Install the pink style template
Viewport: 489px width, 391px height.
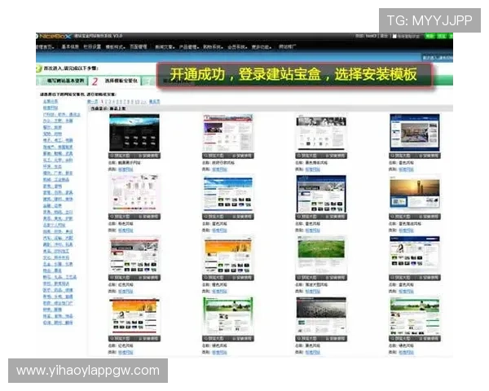point(148,217)
